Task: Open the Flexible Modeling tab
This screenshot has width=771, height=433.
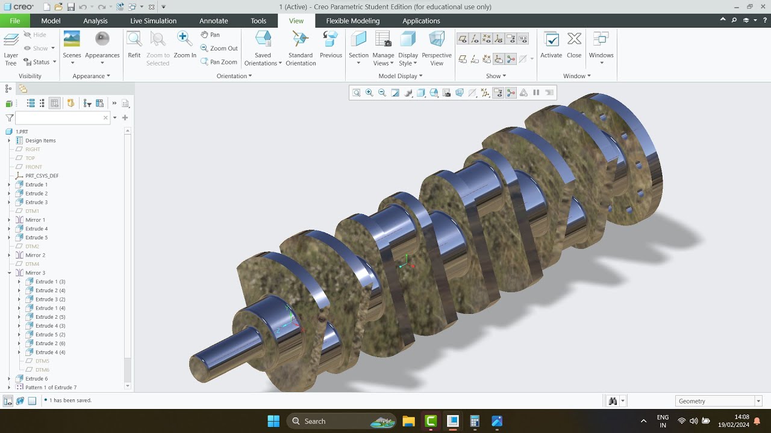Action: point(353,20)
